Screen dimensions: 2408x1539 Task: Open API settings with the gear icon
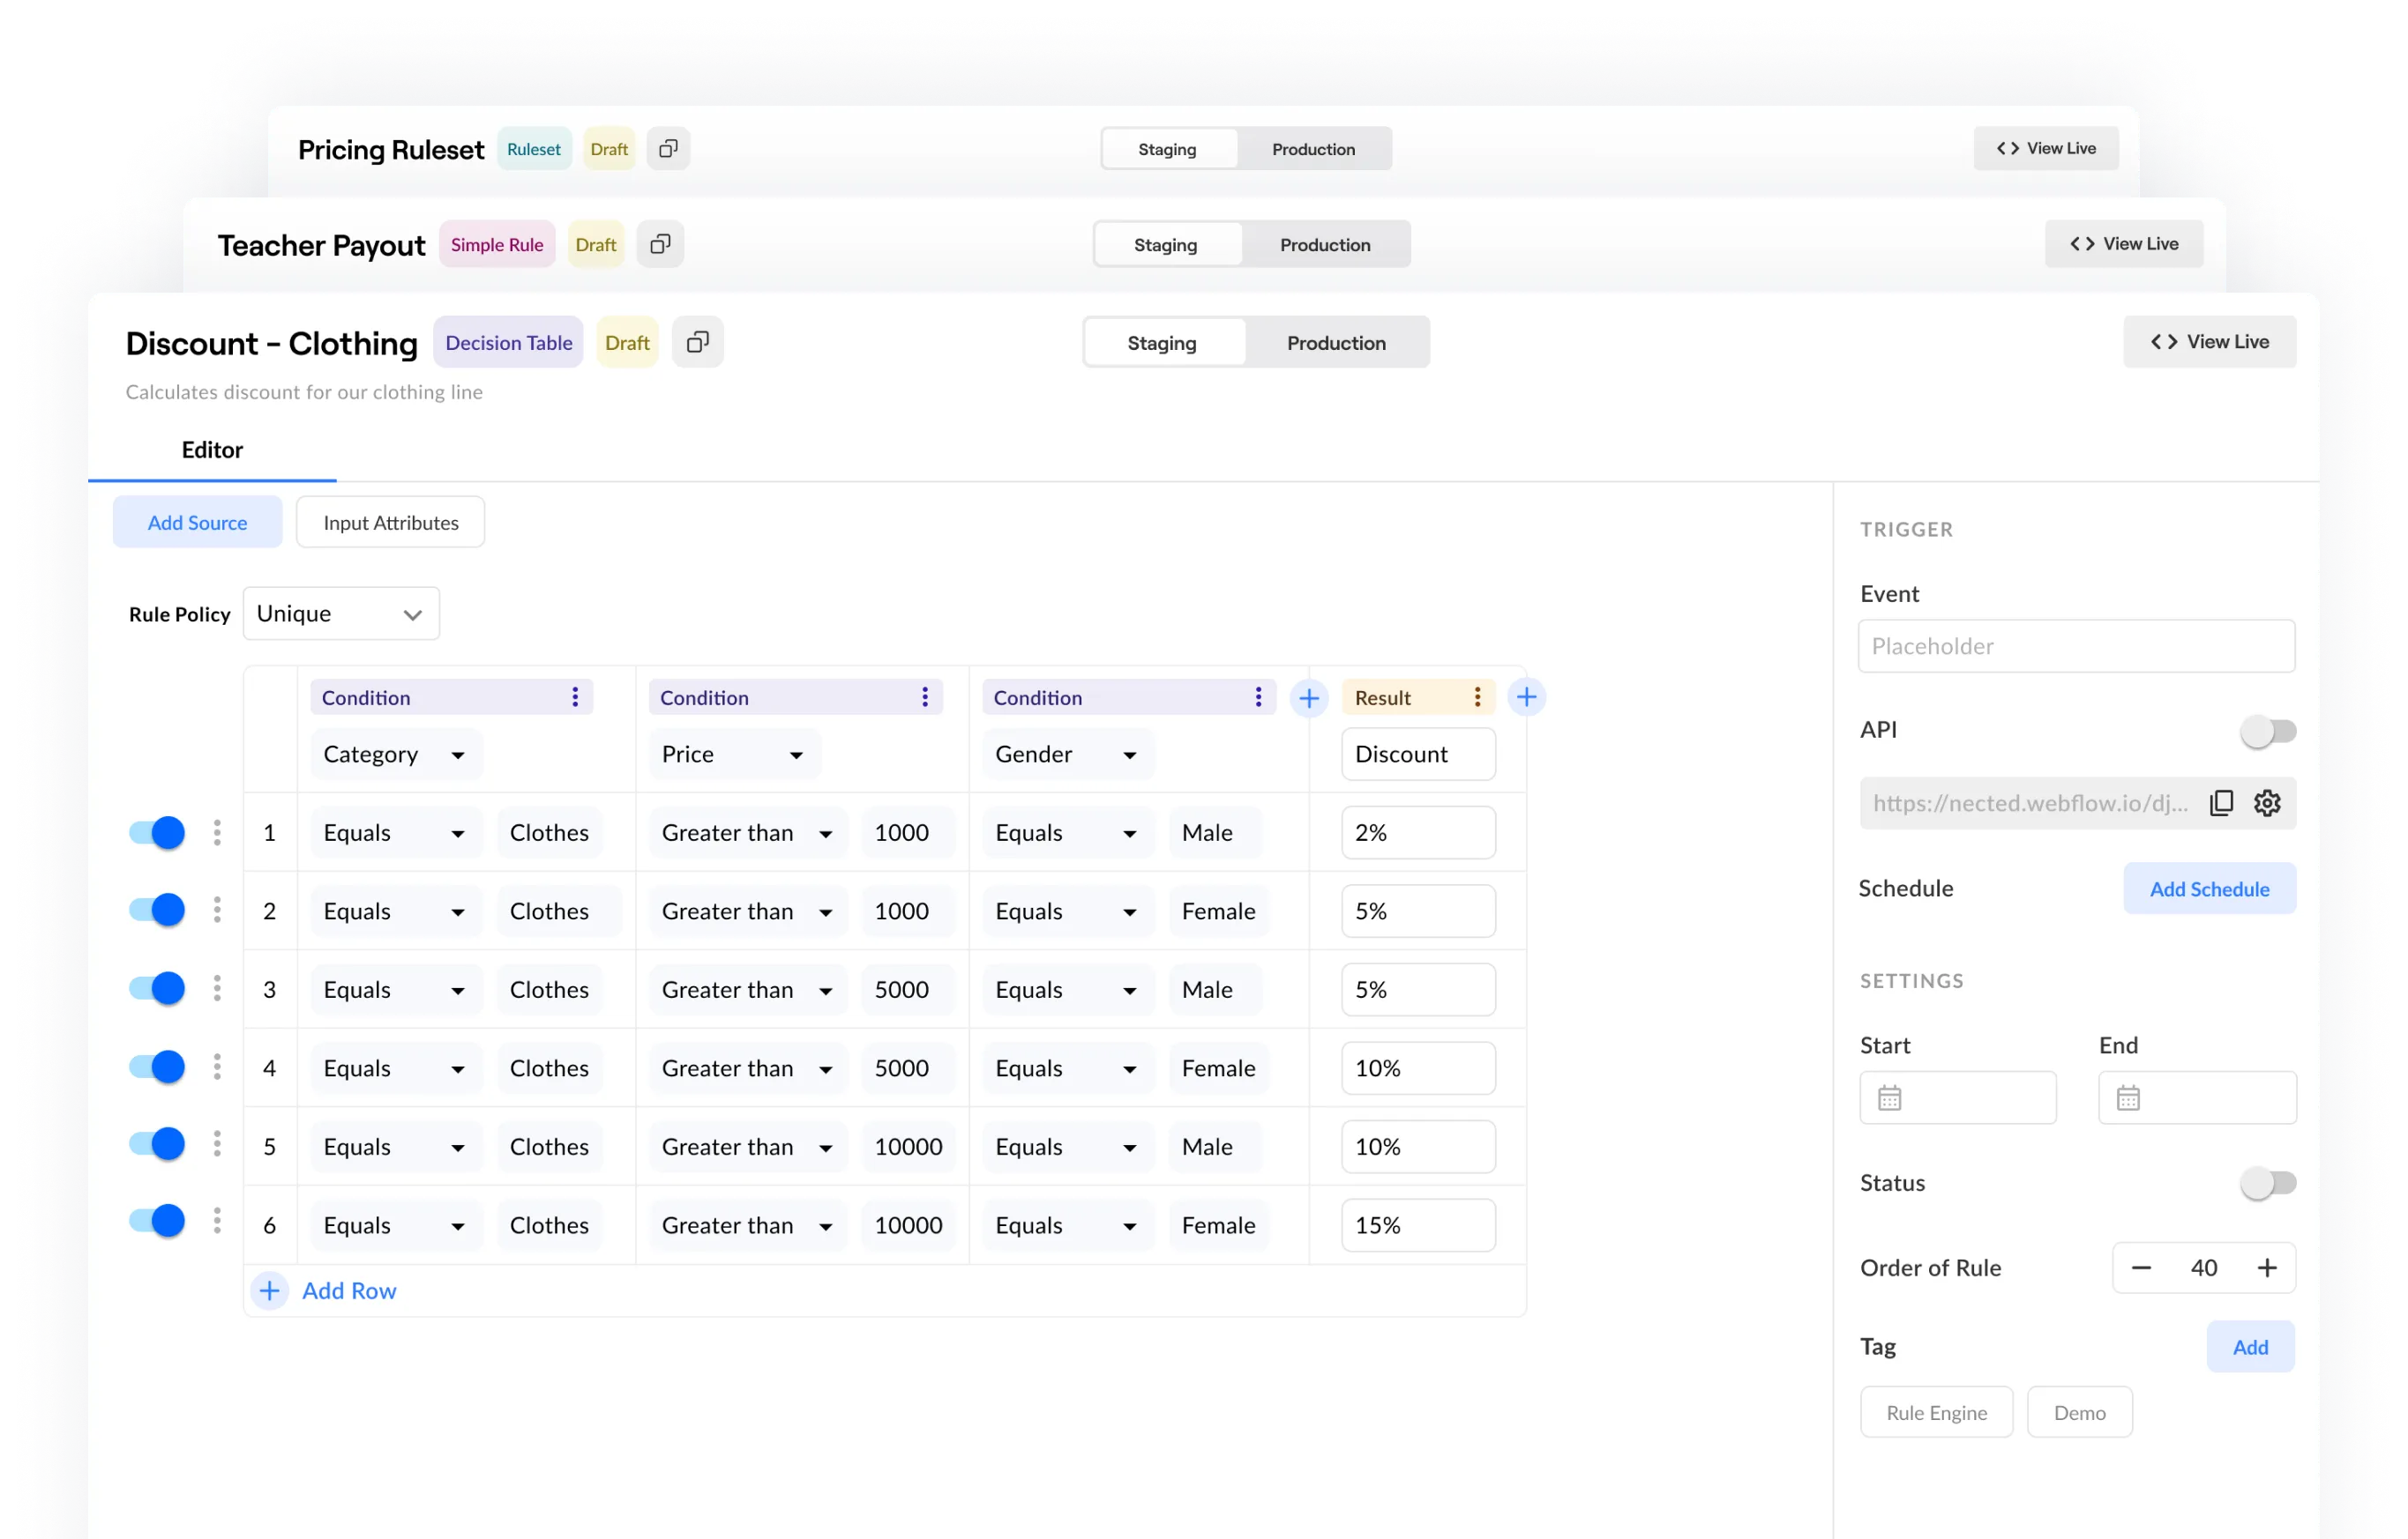coord(2267,802)
